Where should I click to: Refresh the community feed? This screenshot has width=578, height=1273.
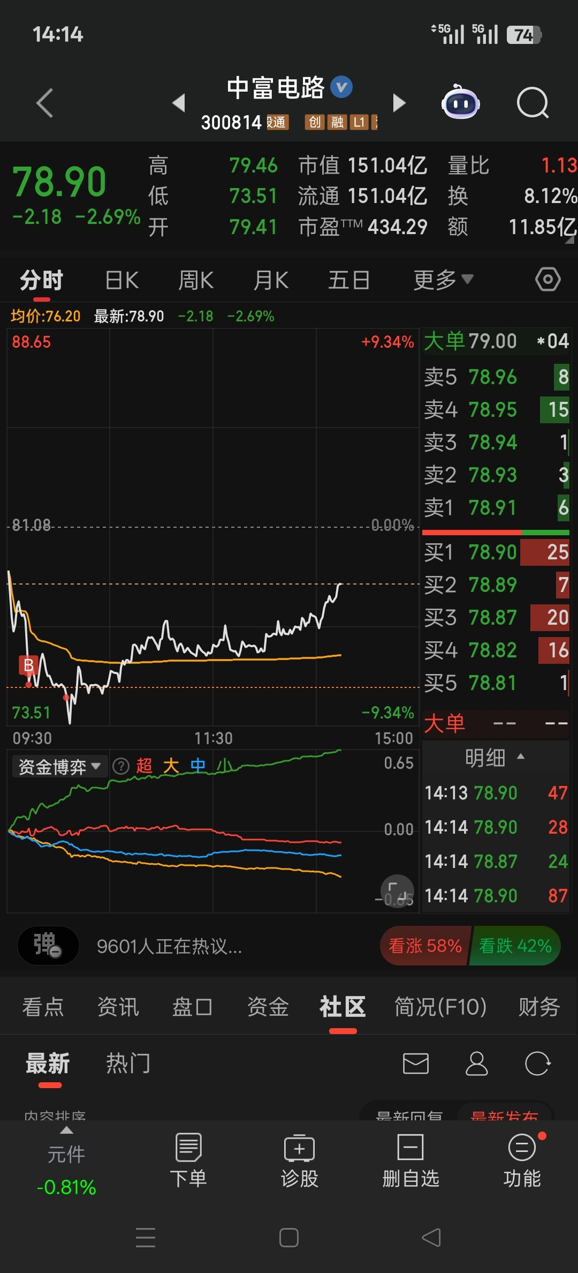(x=537, y=1064)
